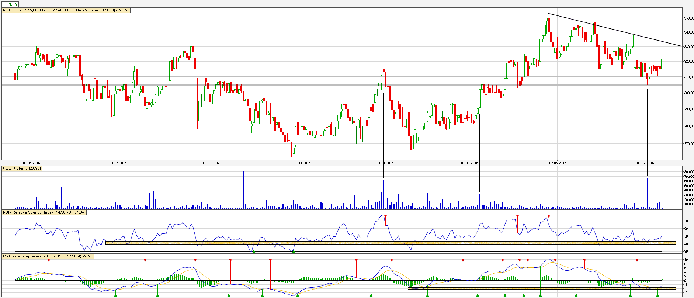The image size is (694, 298).
Task: Click the first green MACD buy marker
Action: [x=115, y=295]
